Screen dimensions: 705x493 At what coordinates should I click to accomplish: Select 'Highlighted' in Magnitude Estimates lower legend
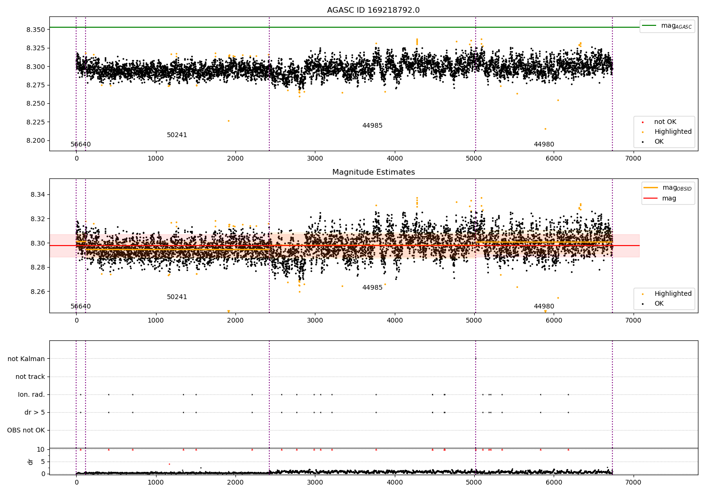[x=673, y=294]
